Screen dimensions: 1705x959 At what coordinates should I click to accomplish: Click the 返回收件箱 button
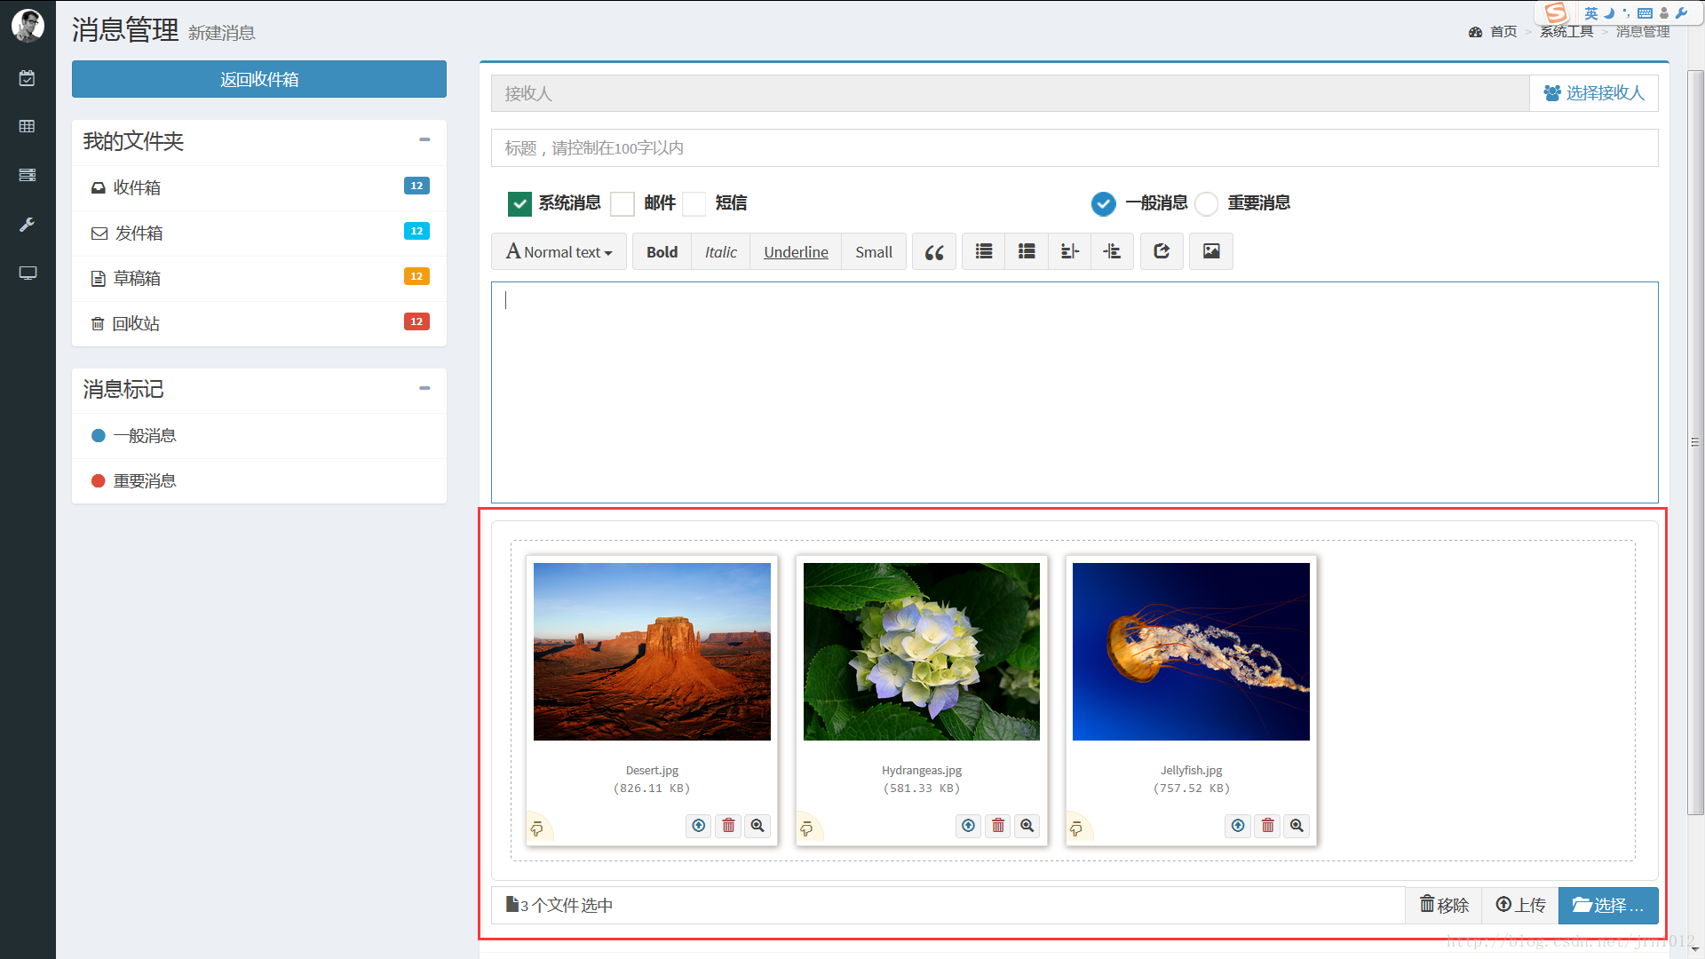click(x=258, y=80)
